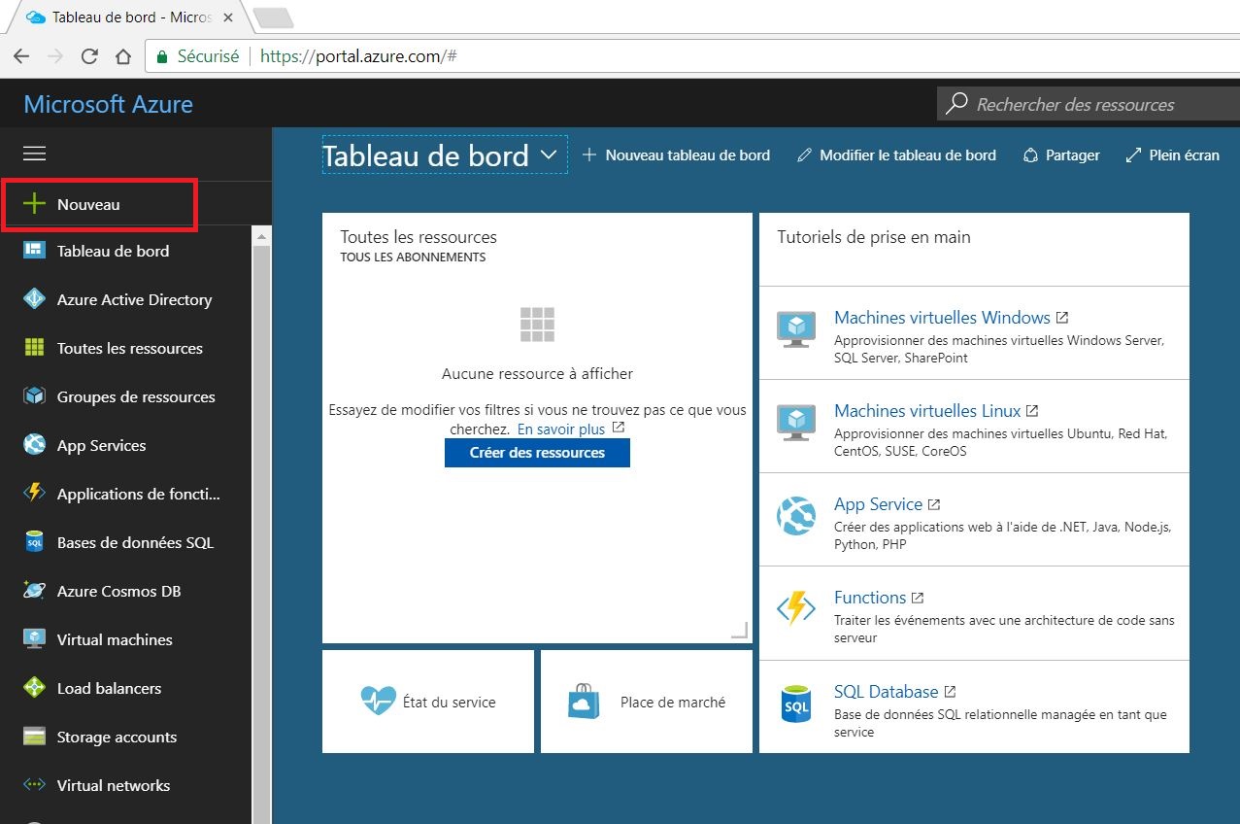Click the Nouveau plus button
Image resolution: width=1240 pixels, height=824 pixels.
(x=35, y=204)
